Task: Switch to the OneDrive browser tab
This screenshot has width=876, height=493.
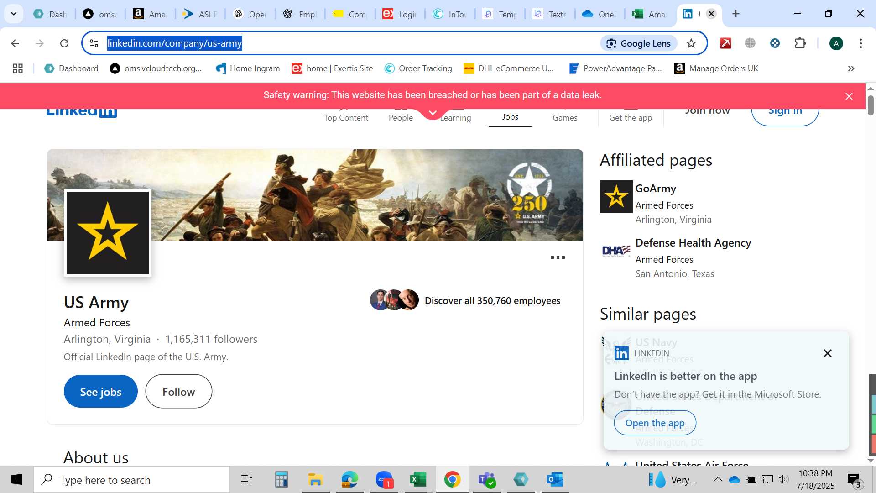Action: [x=600, y=14]
